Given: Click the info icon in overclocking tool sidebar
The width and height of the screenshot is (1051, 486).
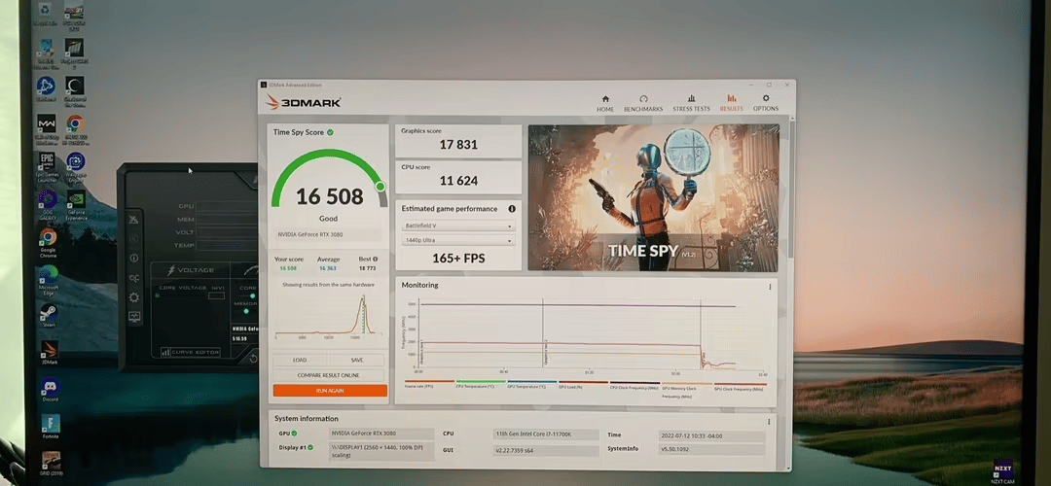Looking at the screenshot, I should pos(134,258).
